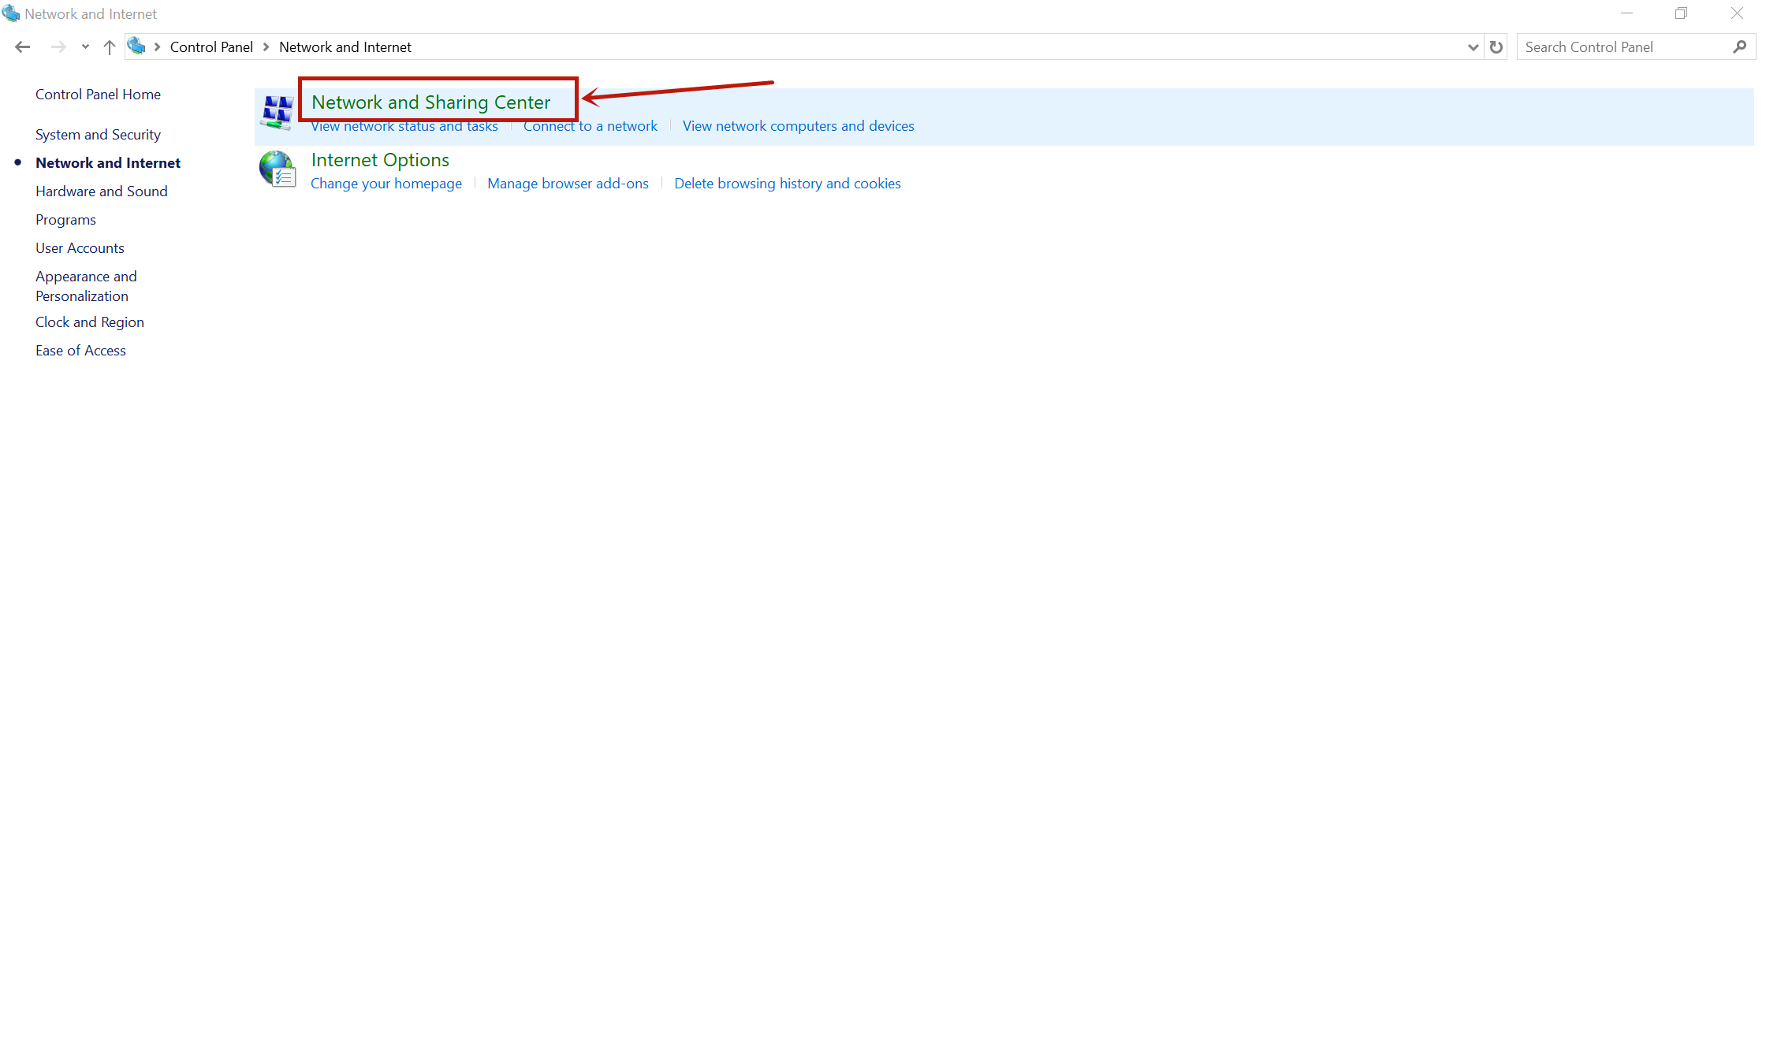Open the recent locations dropdown arrow
The height and width of the screenshot is (1056, 1766).
tap(85, 47)
